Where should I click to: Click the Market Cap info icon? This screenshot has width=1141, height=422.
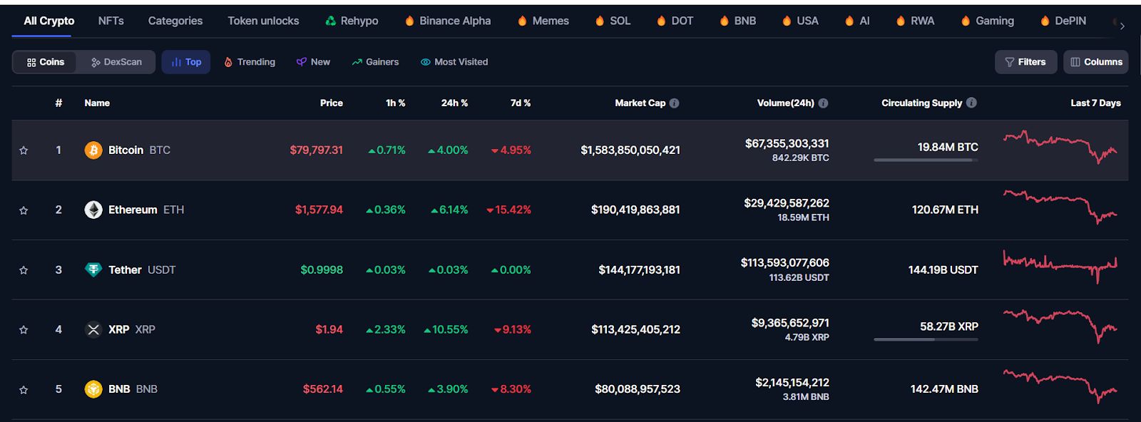(675, 103)
